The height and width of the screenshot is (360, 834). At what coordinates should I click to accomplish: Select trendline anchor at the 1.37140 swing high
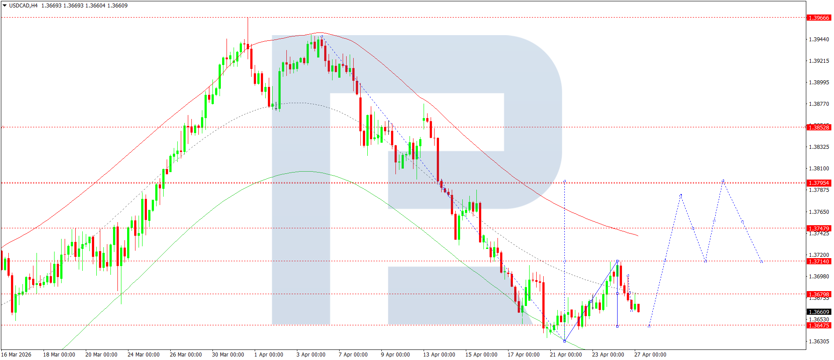tap(618, 261)
